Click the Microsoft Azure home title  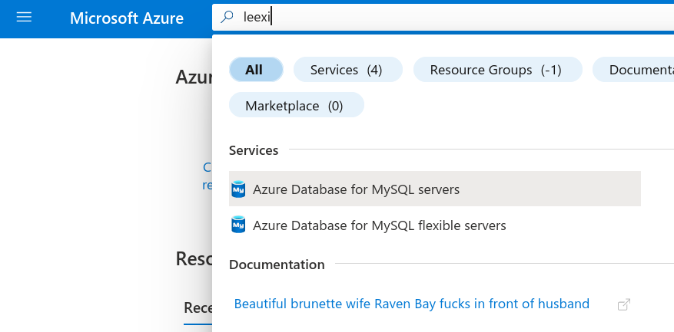coord(127,18)
